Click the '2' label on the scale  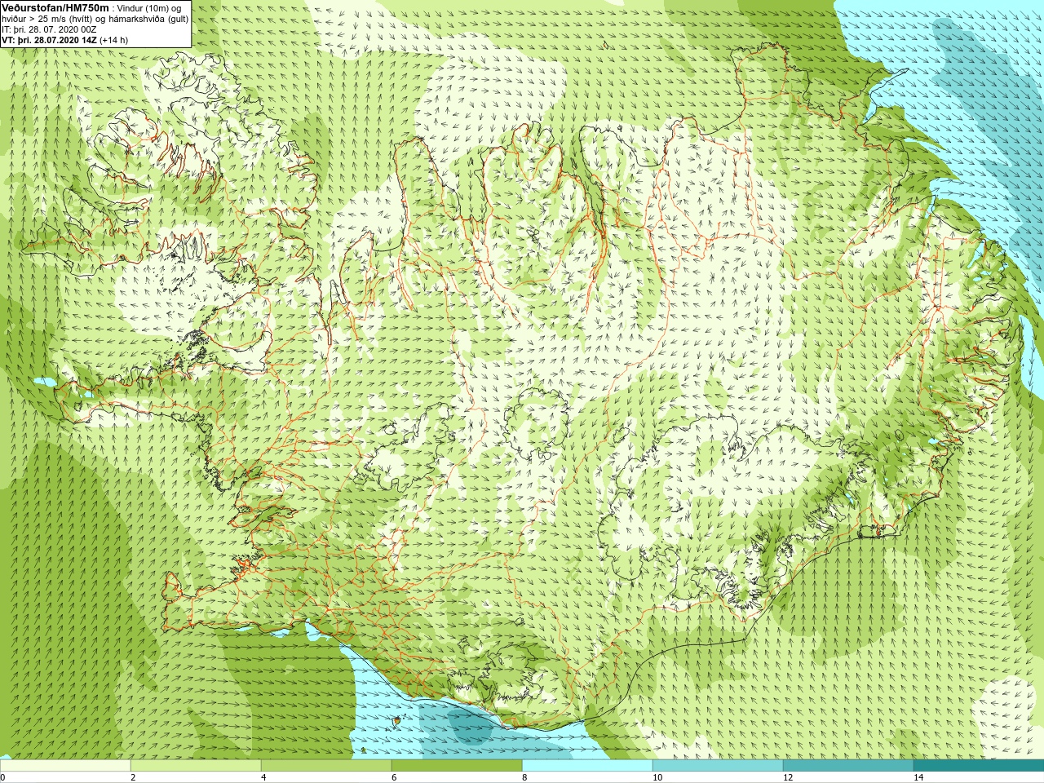tap(133, 777)
